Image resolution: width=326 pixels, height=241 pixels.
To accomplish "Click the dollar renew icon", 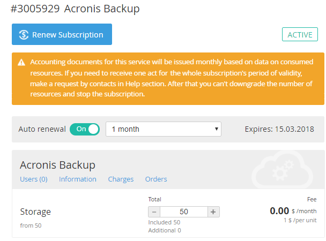I will pyautogui.click(x=24, y=35).
